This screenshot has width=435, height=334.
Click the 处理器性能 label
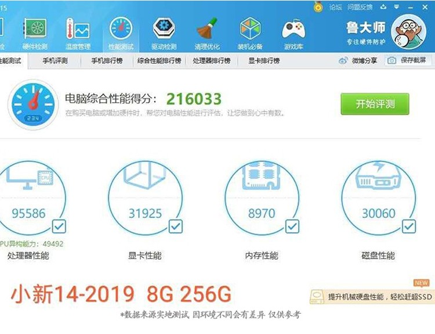click(28, 256)
